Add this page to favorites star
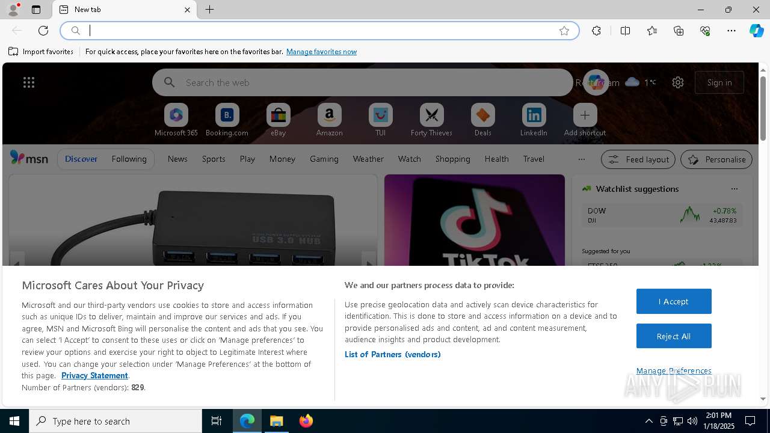The image size is (770, 433). click(564, 31)
